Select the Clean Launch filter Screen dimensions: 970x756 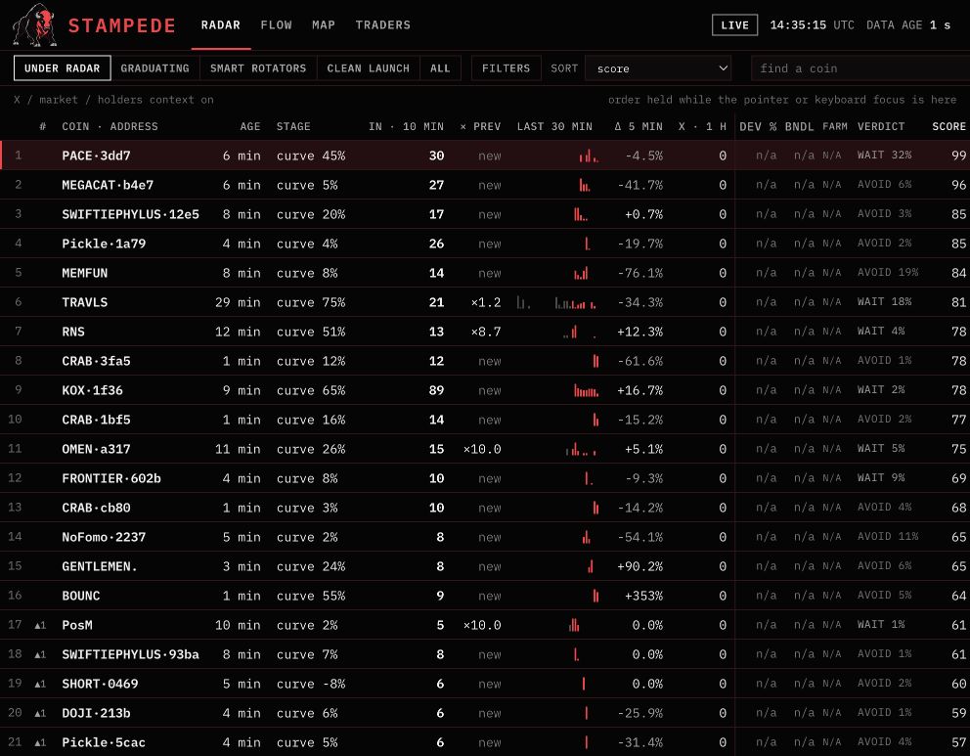pos(368,68)
